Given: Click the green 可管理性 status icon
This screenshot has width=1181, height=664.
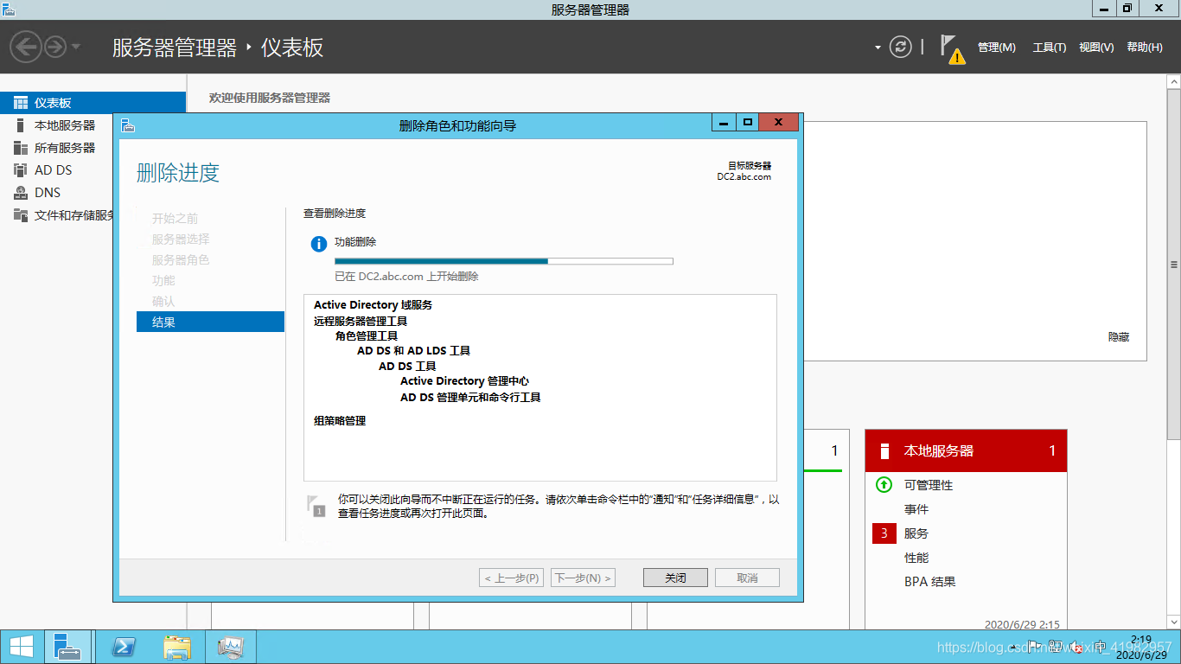Looking at the screenshot, I should pyautogui.click(x=884, y=485).
